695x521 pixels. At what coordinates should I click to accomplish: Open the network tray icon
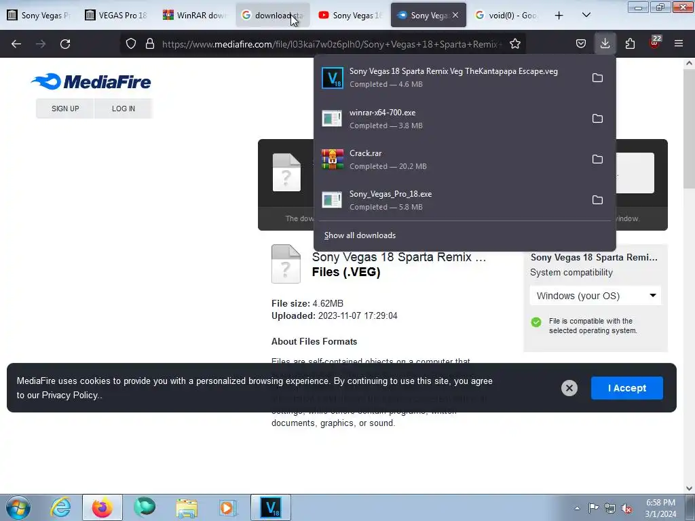[610, 508]
